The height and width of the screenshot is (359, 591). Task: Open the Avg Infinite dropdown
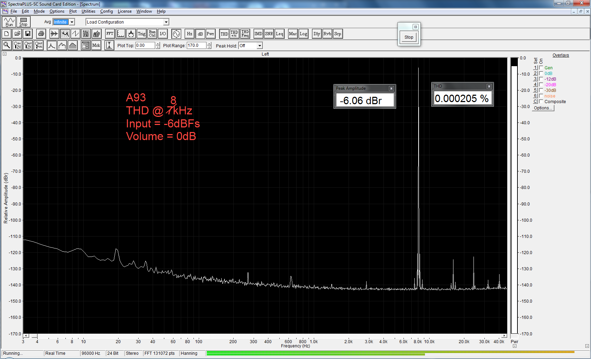tap(72, 22)
